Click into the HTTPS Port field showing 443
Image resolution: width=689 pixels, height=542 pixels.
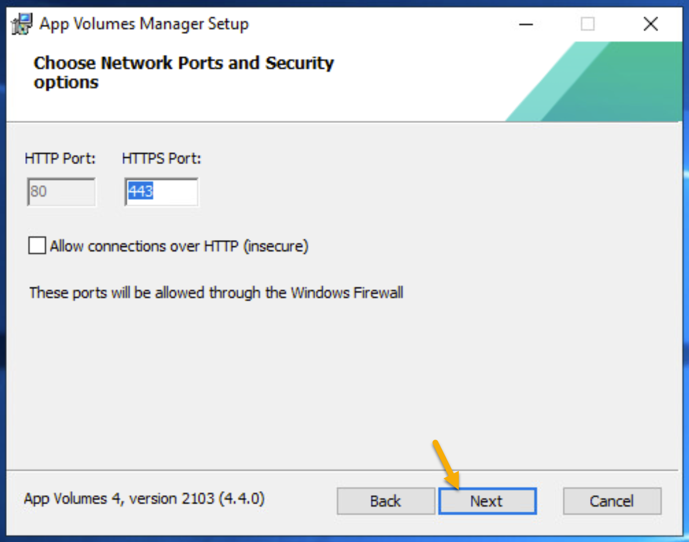[162, 192]
